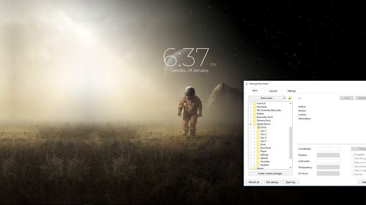This screenshot has height=205, width=366.
Task: Switch to the Skins tab
Action: coord(255,91)
